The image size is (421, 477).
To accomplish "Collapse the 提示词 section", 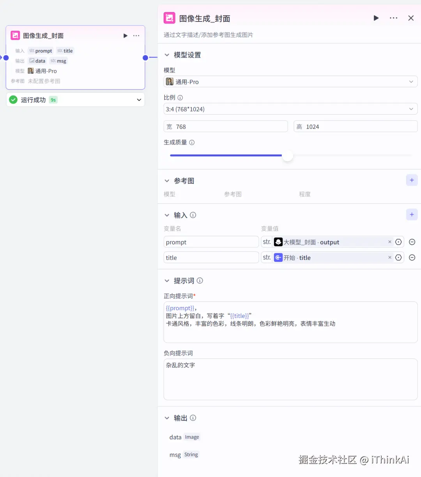I will pyautogui.click(x=167, y=281).
